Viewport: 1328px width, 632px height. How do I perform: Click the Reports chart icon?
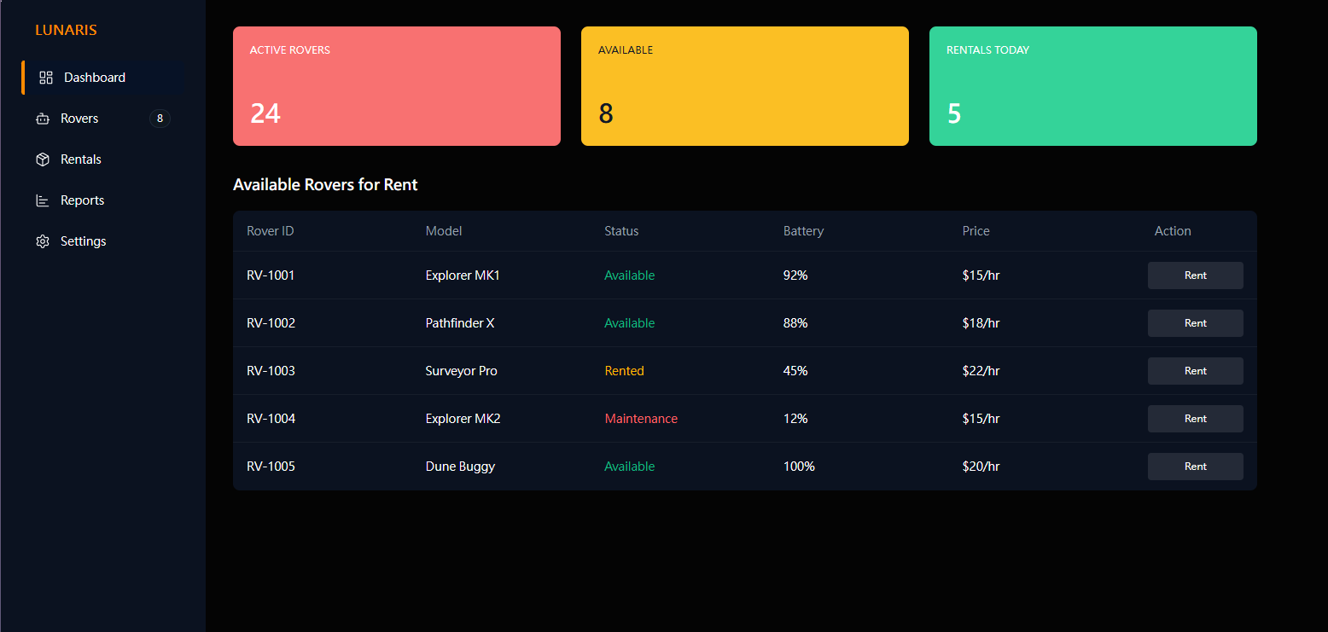(x=43, y=200)
